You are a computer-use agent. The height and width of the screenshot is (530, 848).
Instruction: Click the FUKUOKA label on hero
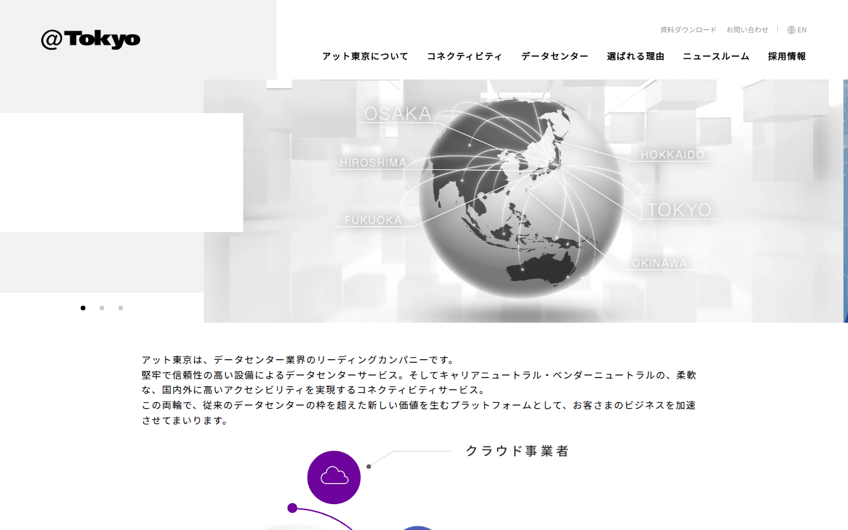[x=373, y=220]
